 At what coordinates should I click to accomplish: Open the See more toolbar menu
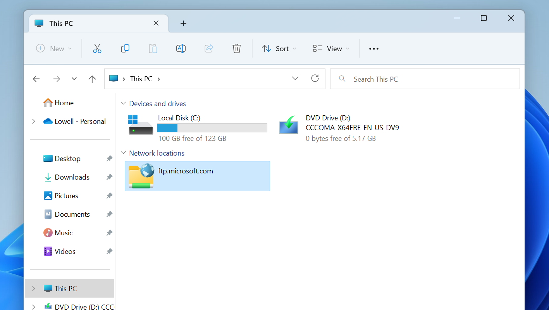(373, 48)
